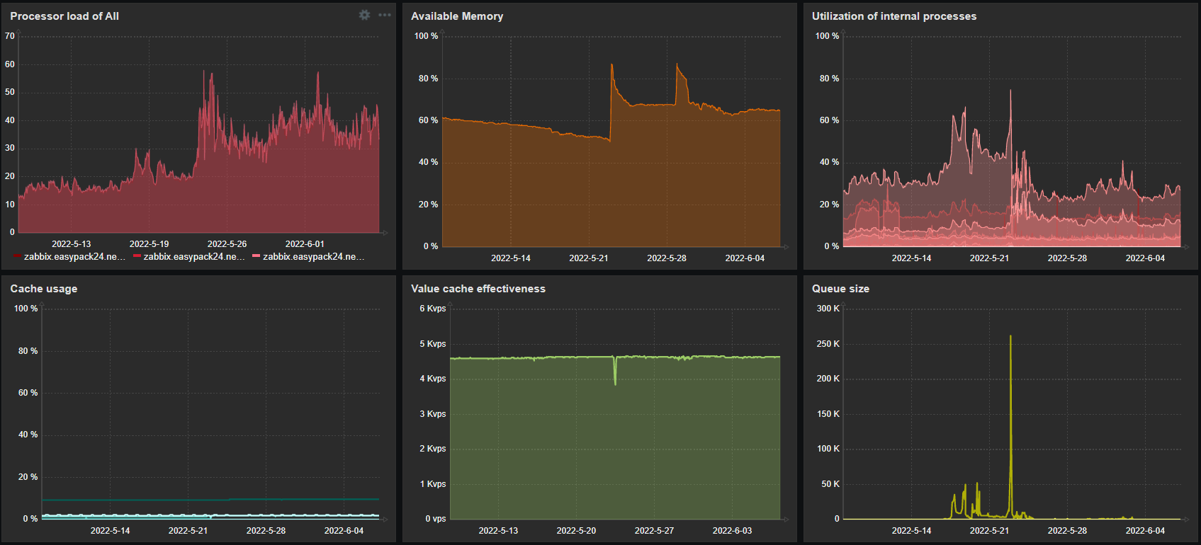Click the dark red legend color swatch
This screenshot has height=545, width=1201.
pyautogui.click(x=17, y=256)
